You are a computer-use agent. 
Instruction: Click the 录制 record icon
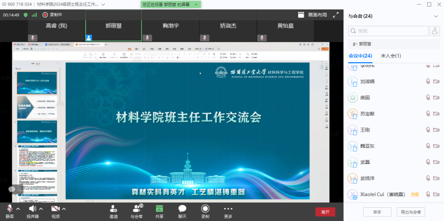pos(205,209)
